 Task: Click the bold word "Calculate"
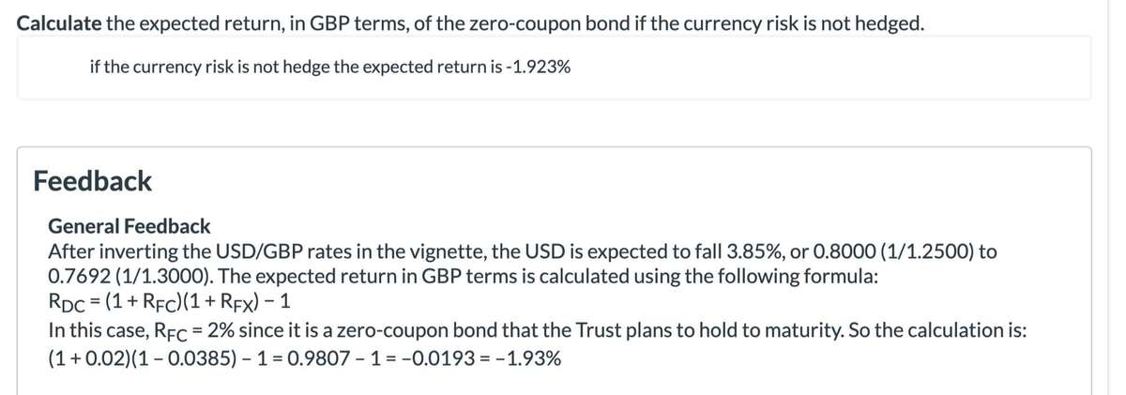[x=58, y=23]
